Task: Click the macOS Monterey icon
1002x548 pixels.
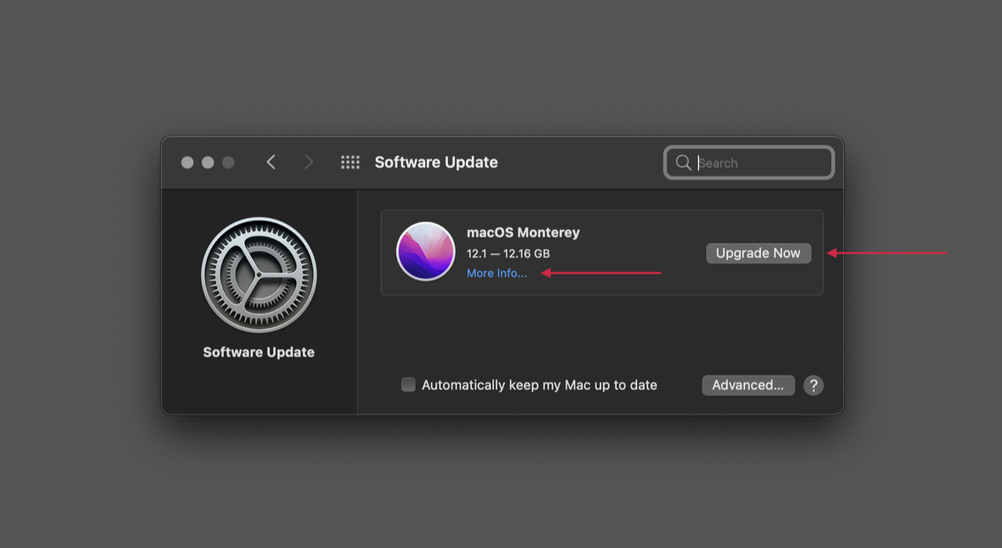Action: 426,251
